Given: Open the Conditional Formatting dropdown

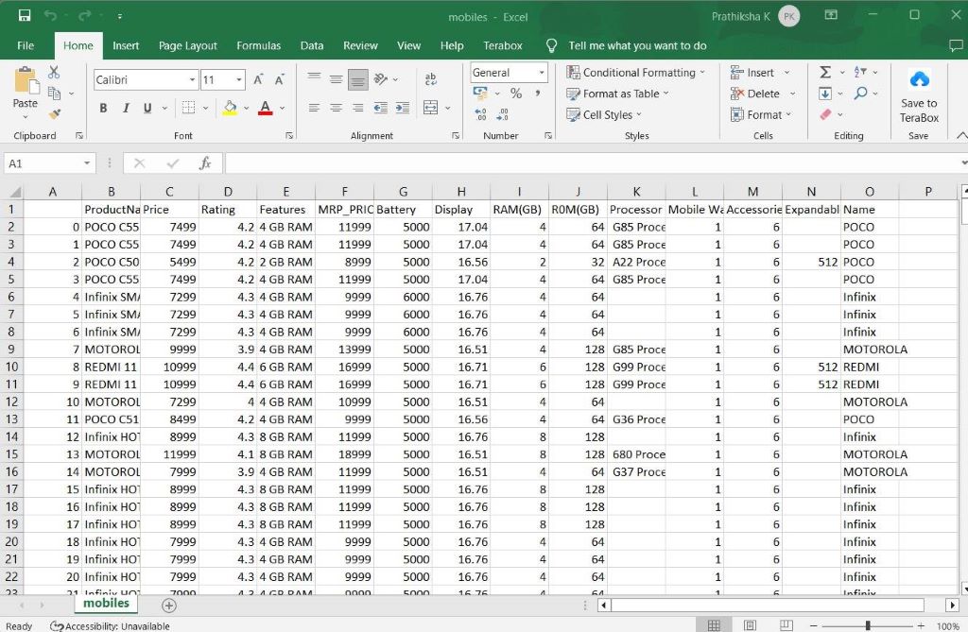Looking at the screenshot, I should tap(636, 73).
